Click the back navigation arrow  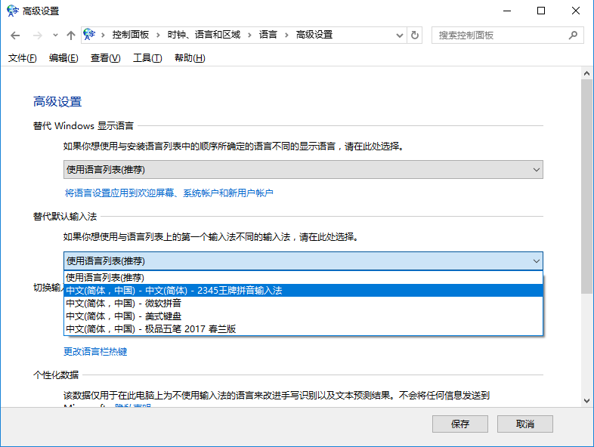click(x=15, y=35)
